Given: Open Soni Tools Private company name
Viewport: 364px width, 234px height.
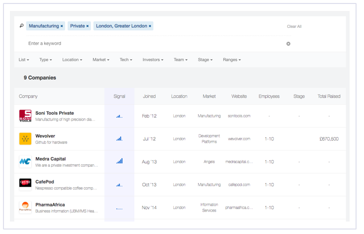Looking at the screenshot, I should click(55, 113).
